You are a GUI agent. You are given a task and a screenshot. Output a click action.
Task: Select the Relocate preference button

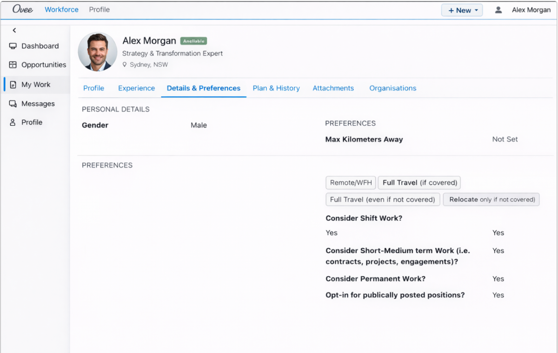[491, 199]
